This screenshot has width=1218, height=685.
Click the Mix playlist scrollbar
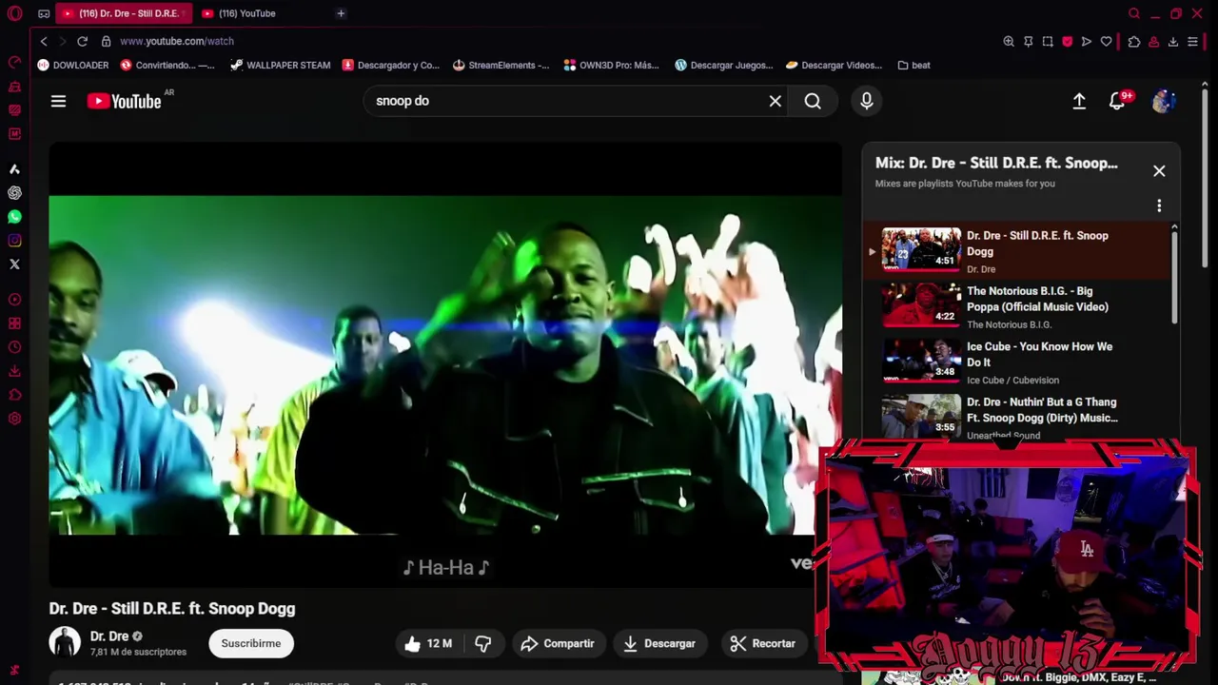[1174, 276]
